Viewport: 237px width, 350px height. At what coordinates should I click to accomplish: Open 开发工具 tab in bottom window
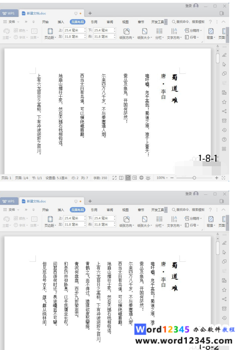[x=157, y=210]
